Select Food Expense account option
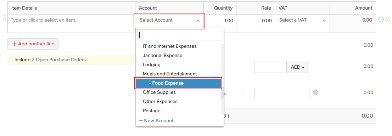 click(178, 83)
